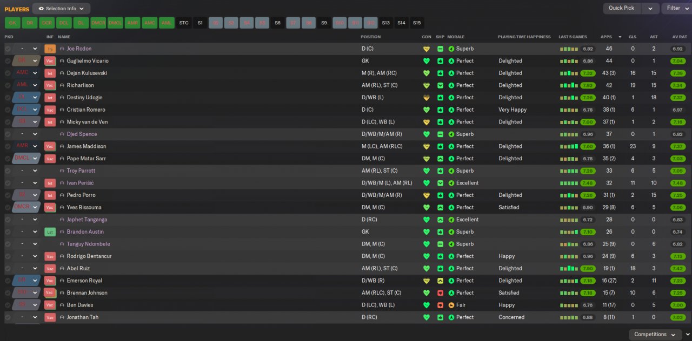Screen dimensions: 692x341
Task: Click the Vac info icon beside Jonathan Tah
Action: click(x=50, y=317)
